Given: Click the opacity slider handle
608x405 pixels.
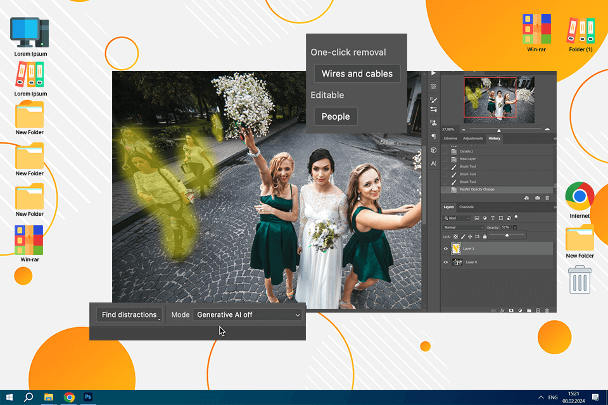Looking at the screenshot, I should click(507, 235).
